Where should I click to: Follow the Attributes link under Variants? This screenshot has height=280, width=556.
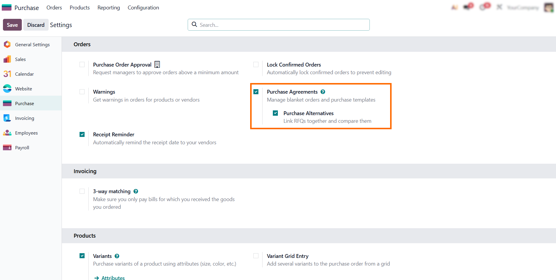click(x=113, y=278)
